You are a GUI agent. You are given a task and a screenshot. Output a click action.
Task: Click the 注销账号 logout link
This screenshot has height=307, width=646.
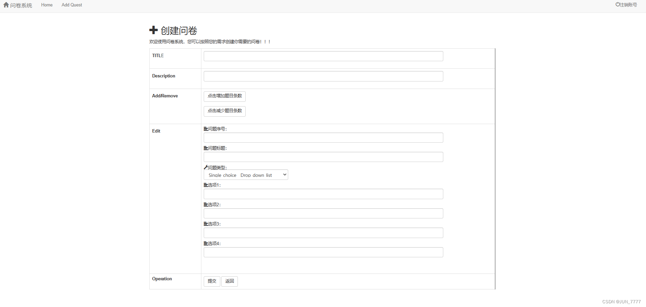coord(628,5)
